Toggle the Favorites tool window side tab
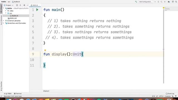The width and height of the screenshot is (178, 100). tap(1, 86)
